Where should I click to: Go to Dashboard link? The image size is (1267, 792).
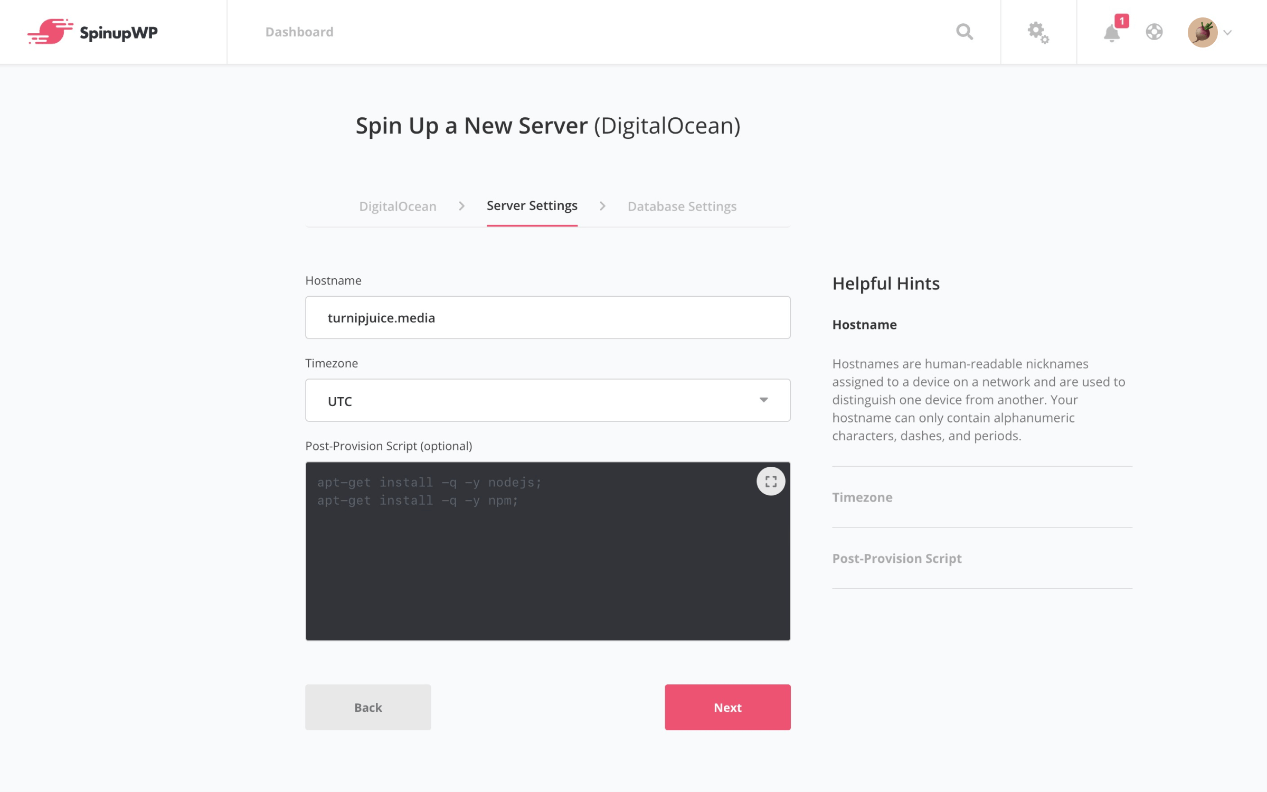coord(299,32)
